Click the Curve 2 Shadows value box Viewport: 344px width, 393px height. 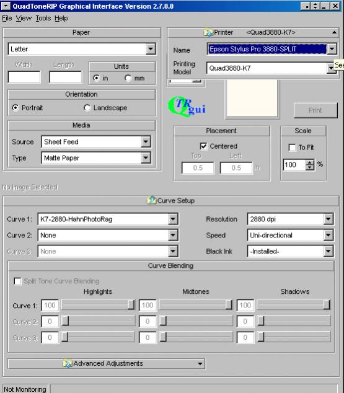pyautogui.click(x=245, y=321)
